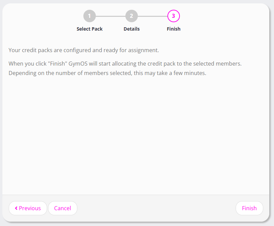This screenshot has height=226, width=274.
Task: Click the sentence starting "When you click"
Action: 125,64
